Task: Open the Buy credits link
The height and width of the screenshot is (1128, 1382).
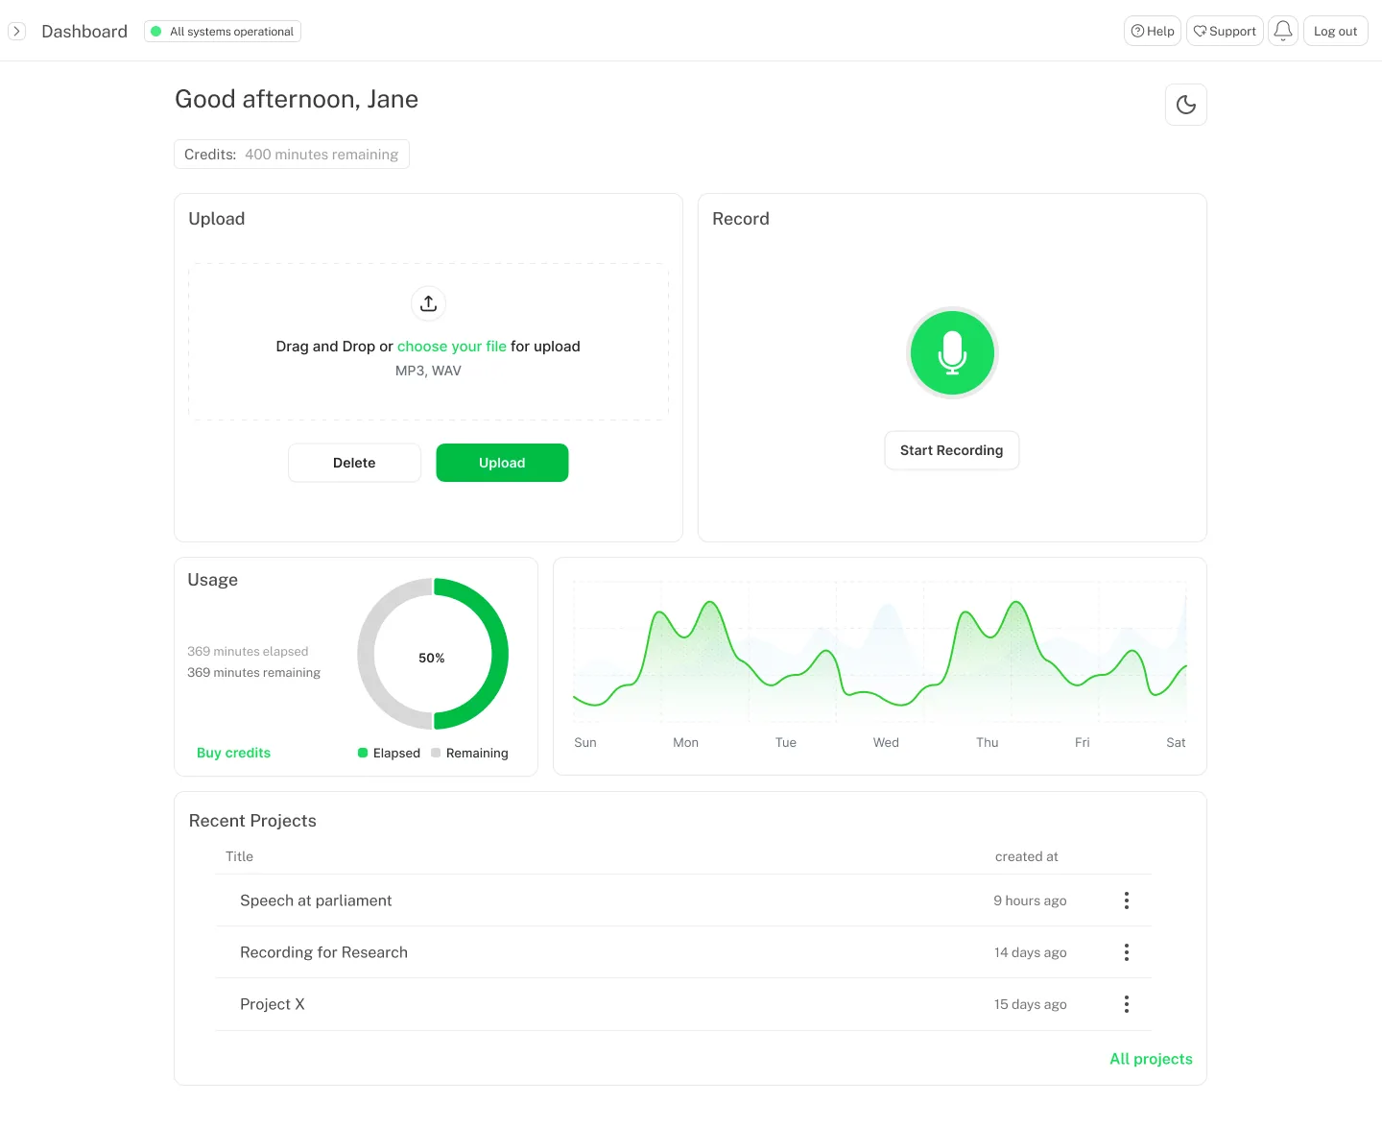Action: 233,753
